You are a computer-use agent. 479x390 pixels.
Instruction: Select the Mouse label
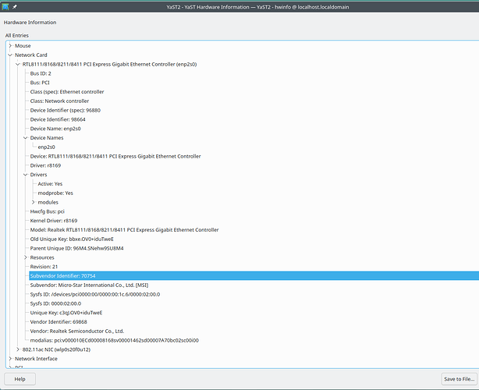tap(23, 45)
